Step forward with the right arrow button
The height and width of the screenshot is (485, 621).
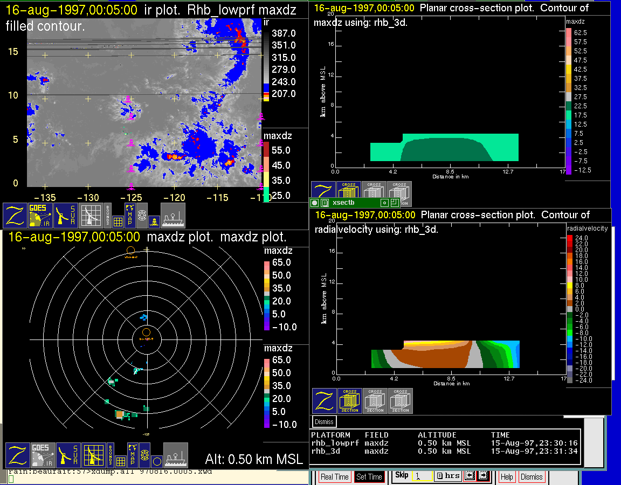pos(482,476)
